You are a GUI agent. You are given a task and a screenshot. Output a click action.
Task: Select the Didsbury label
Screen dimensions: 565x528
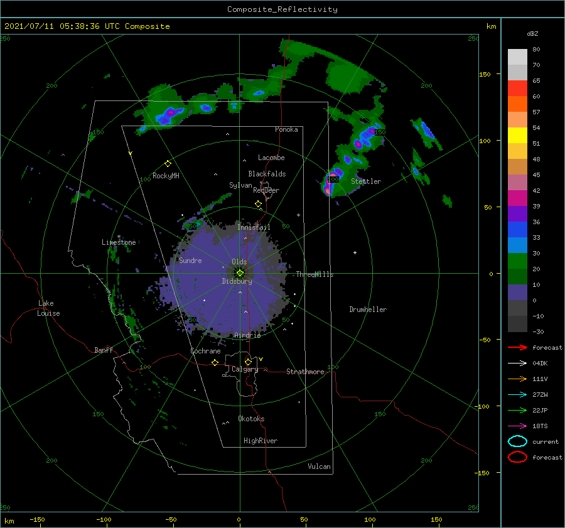click(237, 281)
